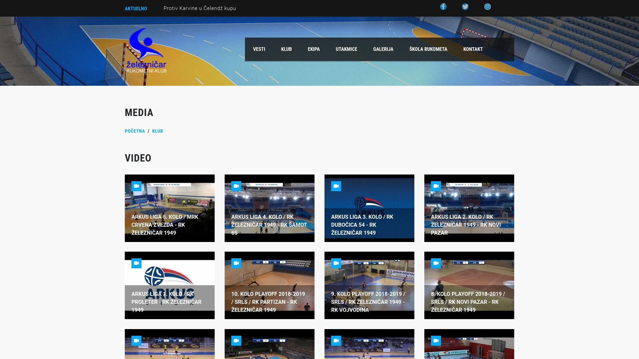Click video icon on bottom-row second card
This screenshot has width=639, height=359.
coord(236,341)
